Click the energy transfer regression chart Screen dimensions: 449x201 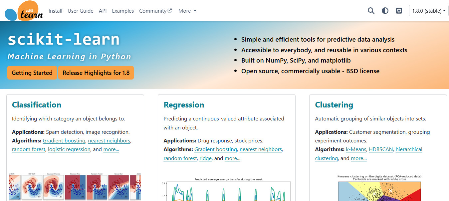pos(228,190)
